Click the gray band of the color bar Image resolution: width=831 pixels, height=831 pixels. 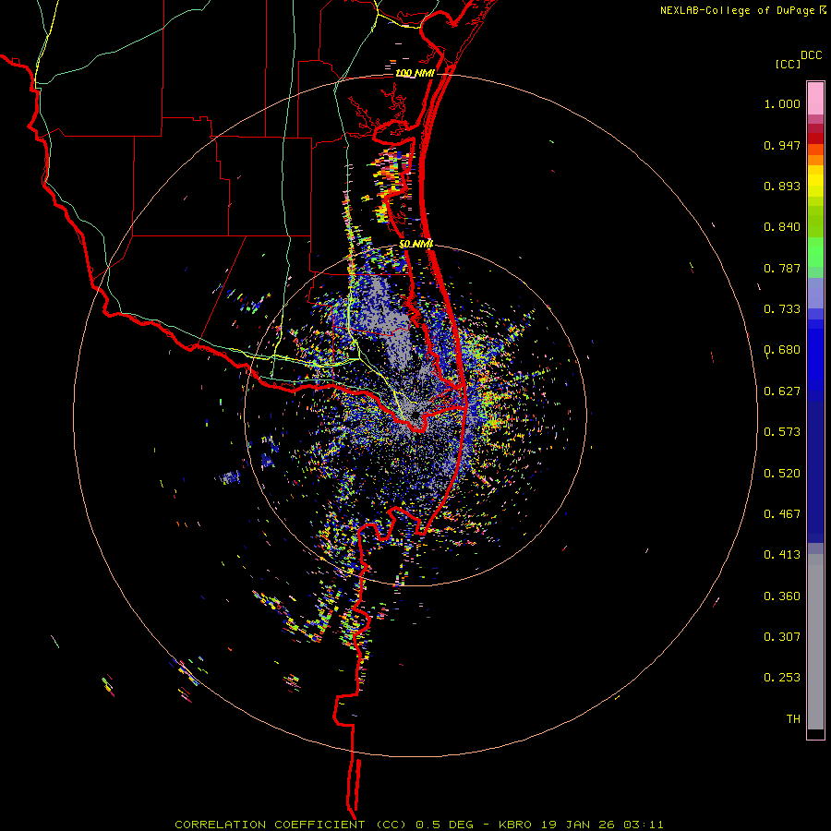tap(815, 642)
